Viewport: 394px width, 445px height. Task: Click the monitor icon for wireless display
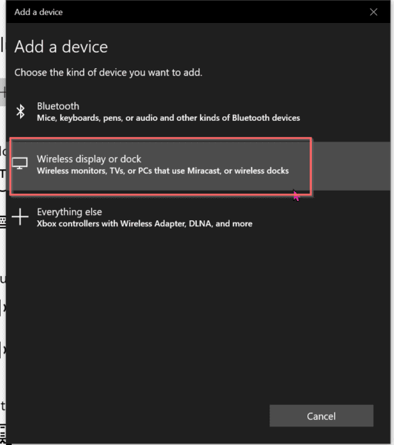(20, 163)
